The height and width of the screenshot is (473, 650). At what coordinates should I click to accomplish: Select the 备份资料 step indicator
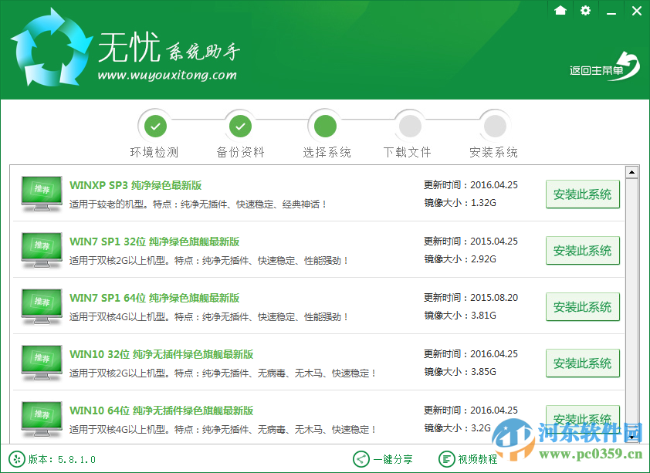pos(240,125)
